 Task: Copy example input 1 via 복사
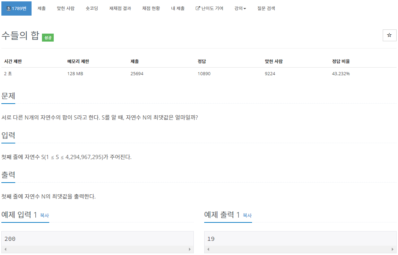(x=44, y=216)
